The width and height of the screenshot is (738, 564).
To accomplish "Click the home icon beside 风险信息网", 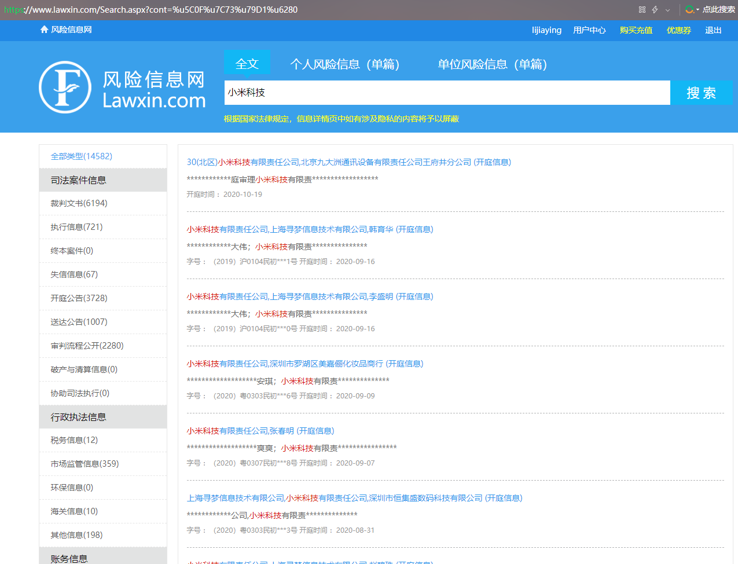I will point(44,30).
